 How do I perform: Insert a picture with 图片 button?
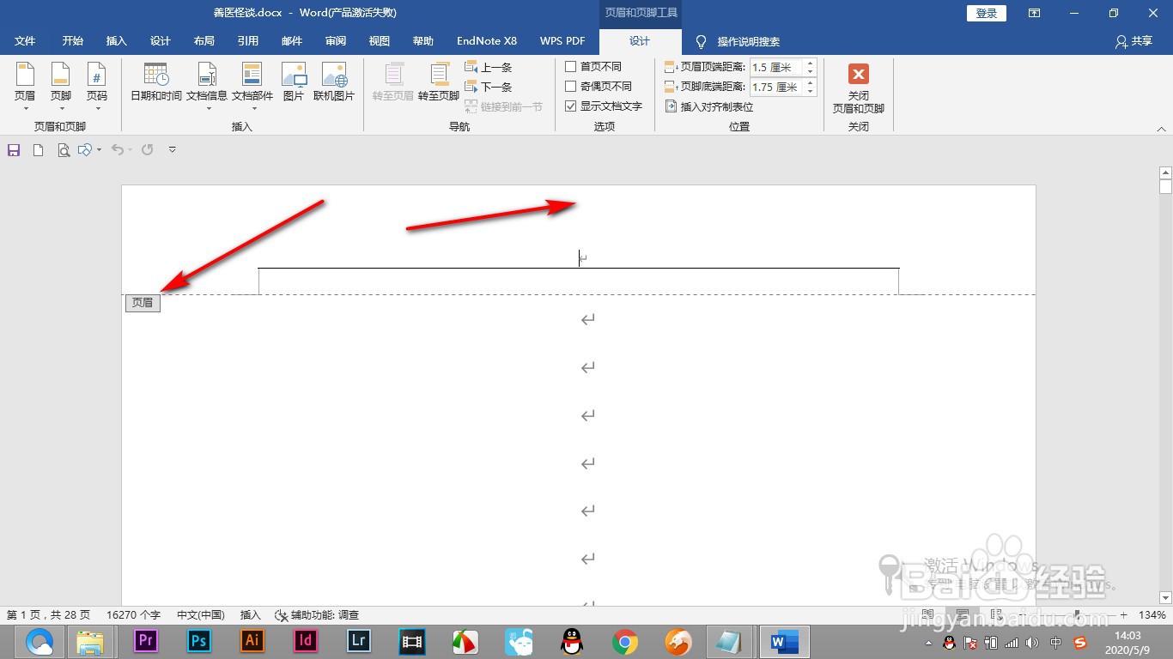pyautogui.click(x=294, y=83)
